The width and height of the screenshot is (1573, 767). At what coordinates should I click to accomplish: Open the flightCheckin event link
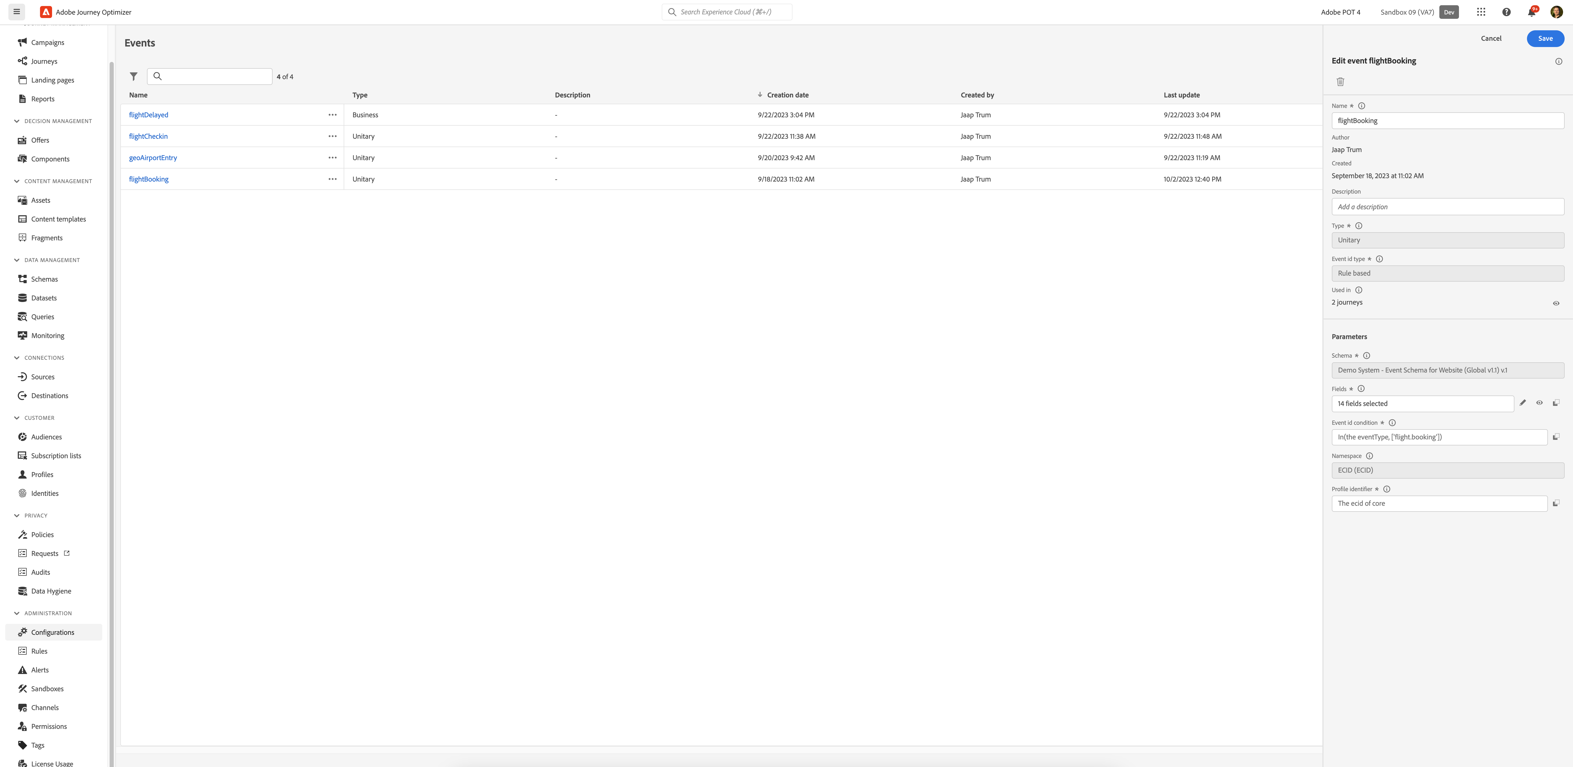pos(148,137)
